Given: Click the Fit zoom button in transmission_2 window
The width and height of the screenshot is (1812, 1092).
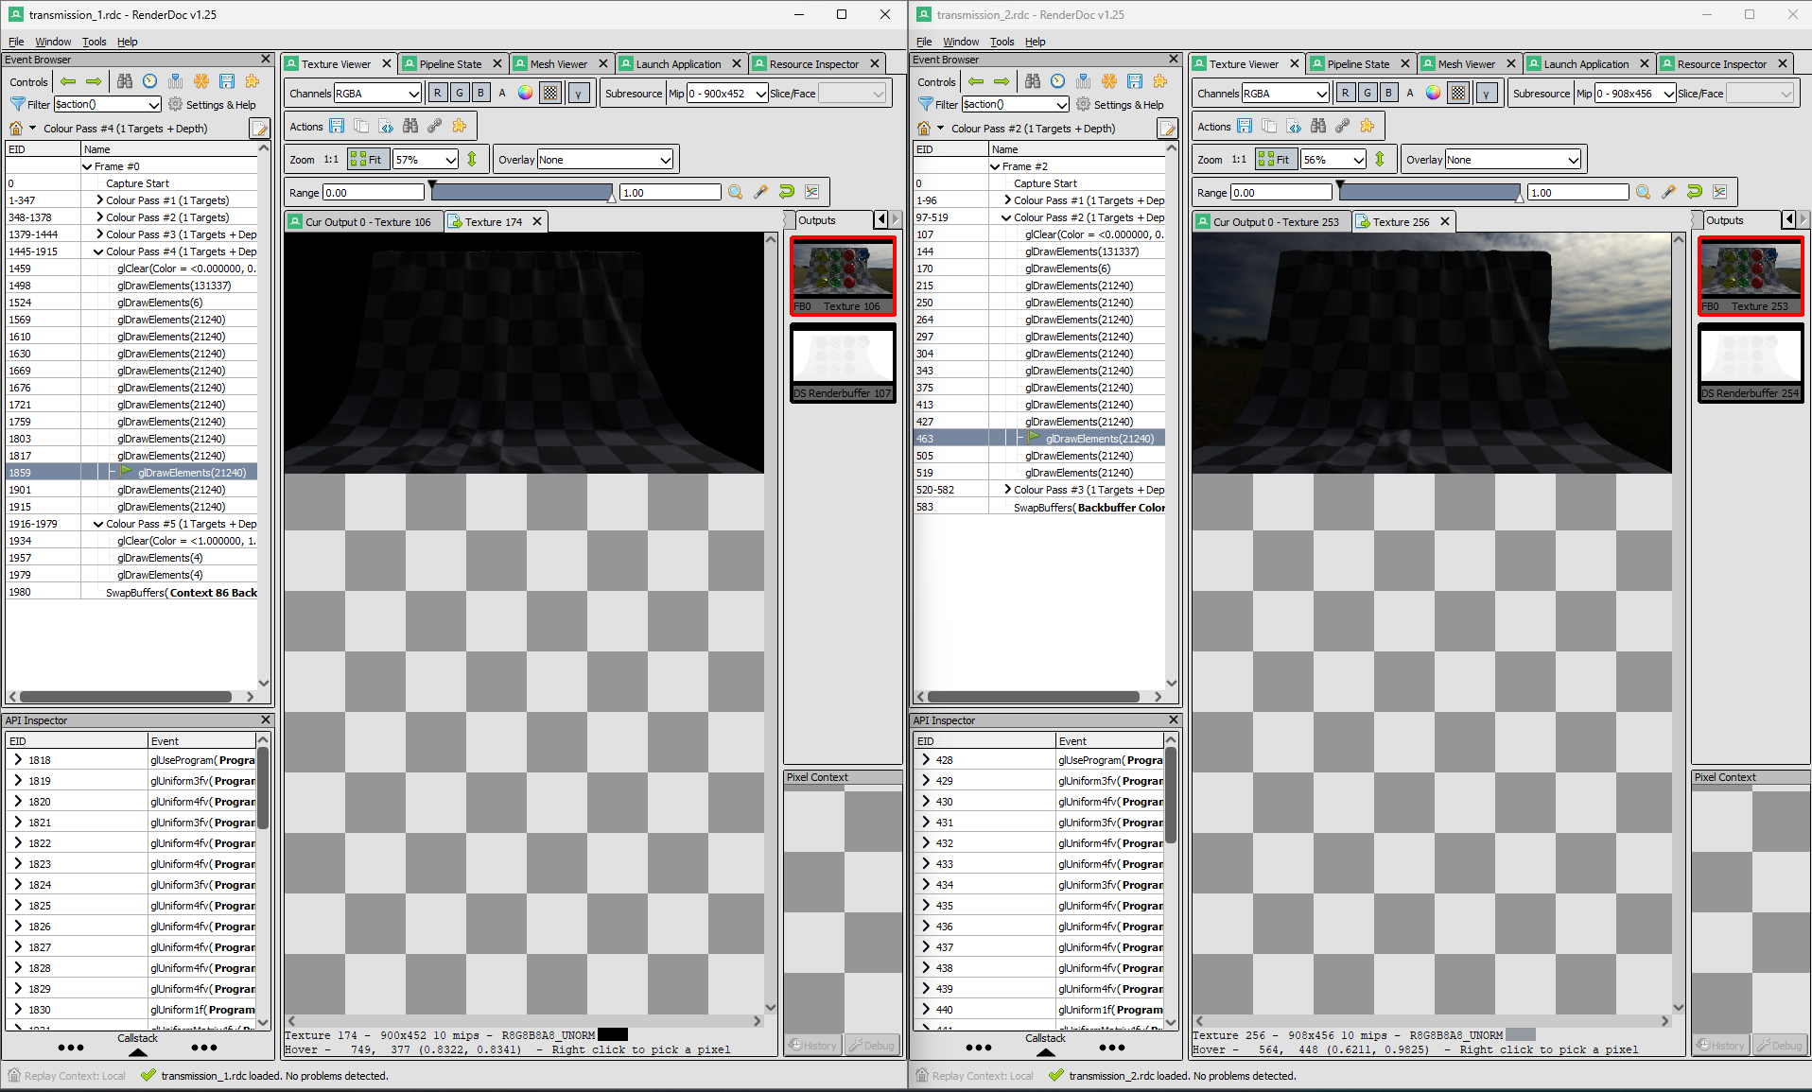Looking at the screenshot, I should point(1275,159).
